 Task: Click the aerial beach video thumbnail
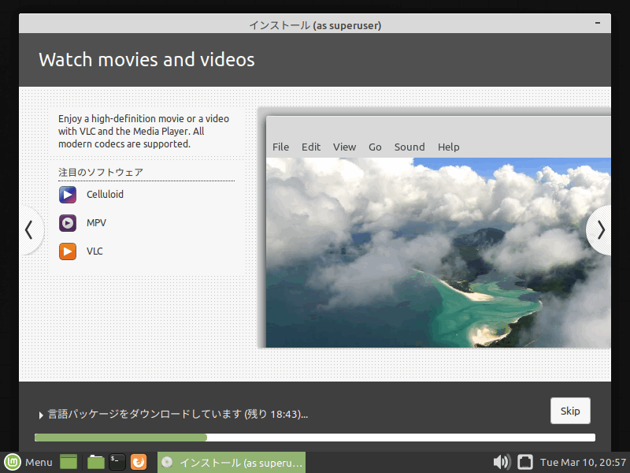pos(439,252)
